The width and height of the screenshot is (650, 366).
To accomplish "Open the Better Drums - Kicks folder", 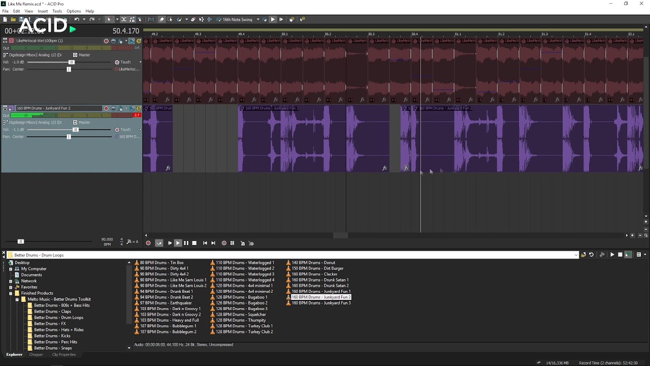I will click(52, 336).
